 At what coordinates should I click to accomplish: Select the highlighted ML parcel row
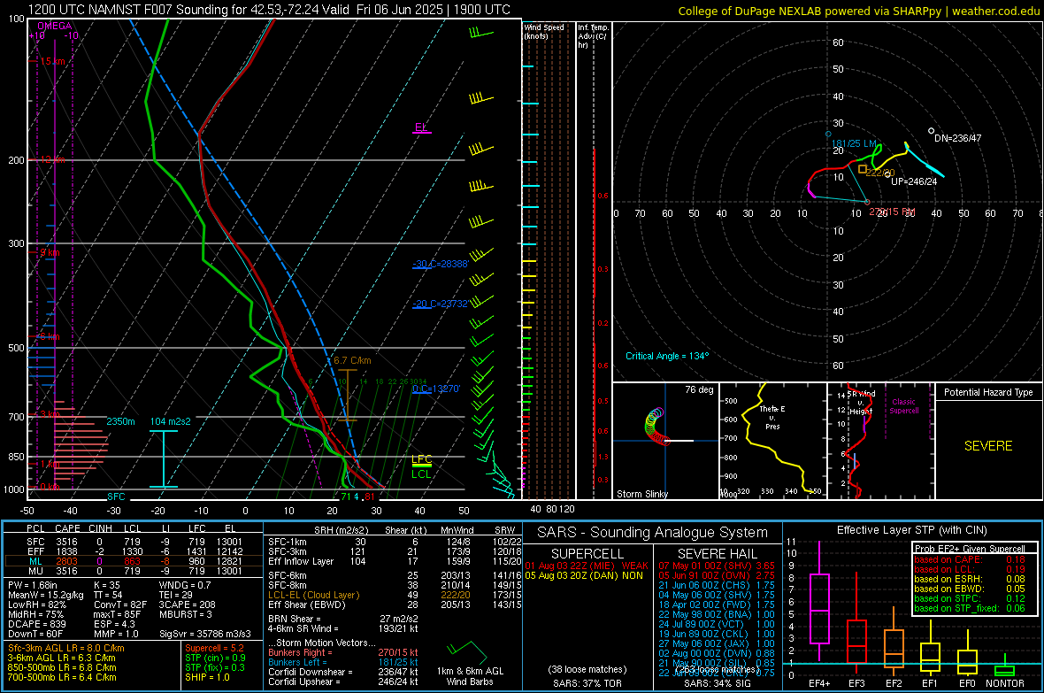click(x=134, y=561)
